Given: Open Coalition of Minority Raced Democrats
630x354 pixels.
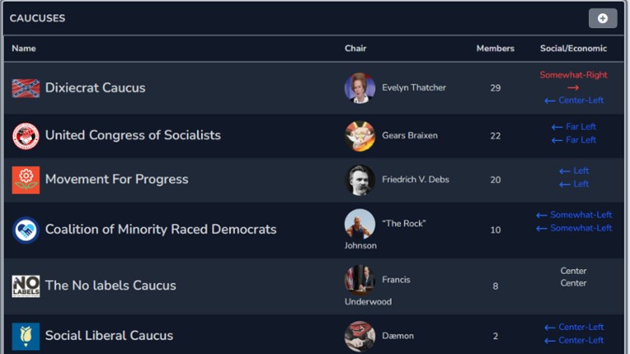Looking at the screenshot, I should pos(161,230).
